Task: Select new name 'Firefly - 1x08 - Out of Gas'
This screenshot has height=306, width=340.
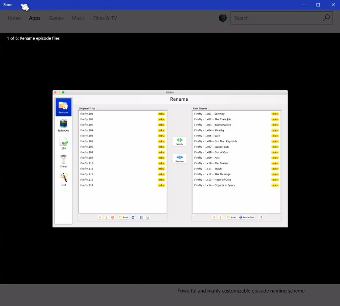Action: tap(236, 152)
